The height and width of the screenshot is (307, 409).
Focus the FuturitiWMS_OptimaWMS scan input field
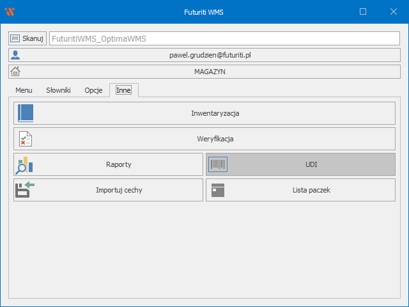click(x=224, y=38)
